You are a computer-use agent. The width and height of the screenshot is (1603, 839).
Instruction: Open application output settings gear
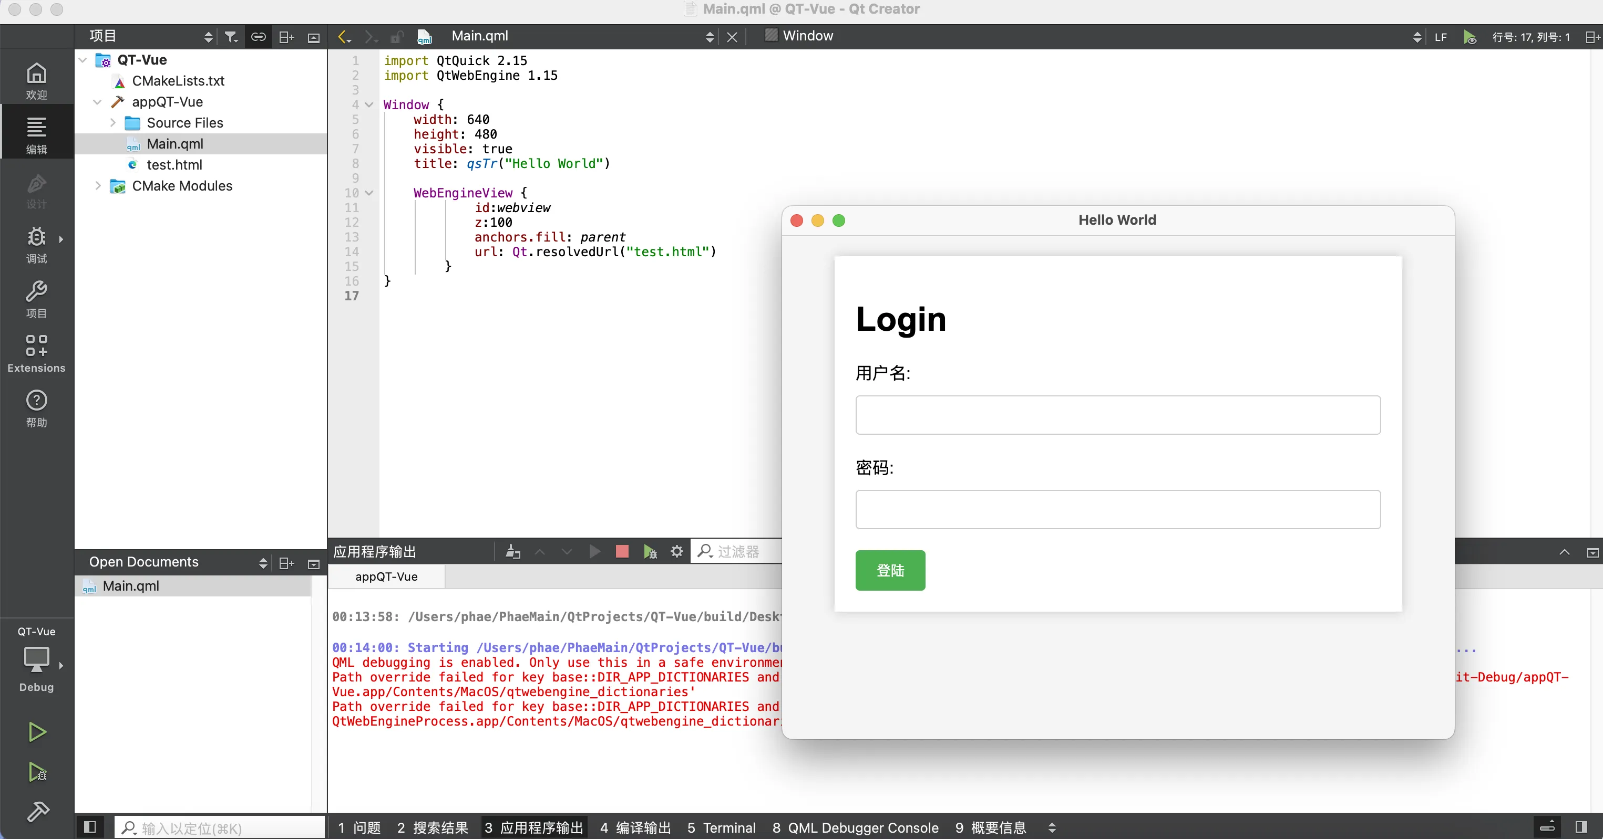coord(677,551)
